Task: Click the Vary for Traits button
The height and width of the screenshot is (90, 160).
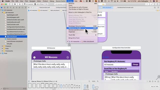Action: [x=154, y=86]
